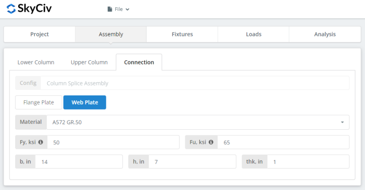Select the thk thickness input field
The height and width of the screenshot is (190, 365).
pyautogui.click(x=308, y=162)
